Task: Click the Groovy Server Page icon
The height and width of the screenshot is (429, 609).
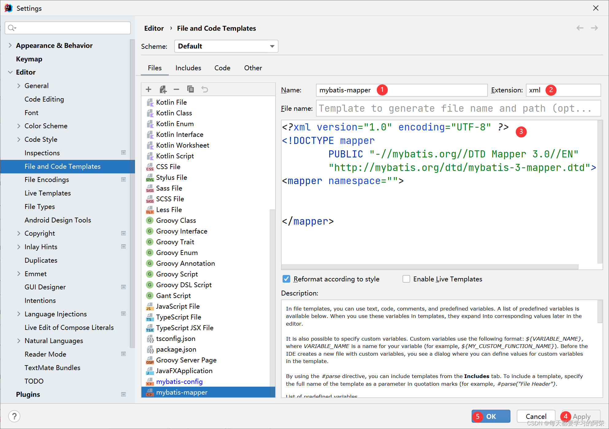Action: point(150,360)
